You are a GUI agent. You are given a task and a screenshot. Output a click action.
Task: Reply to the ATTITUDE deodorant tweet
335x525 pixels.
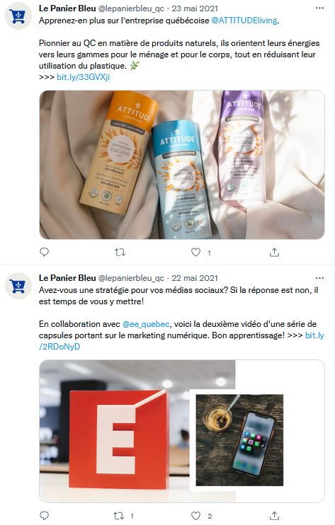(44, 252)
